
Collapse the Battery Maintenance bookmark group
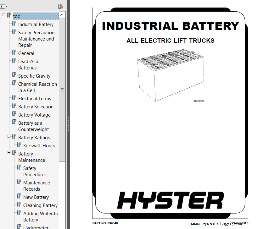(x=9, y=153)
